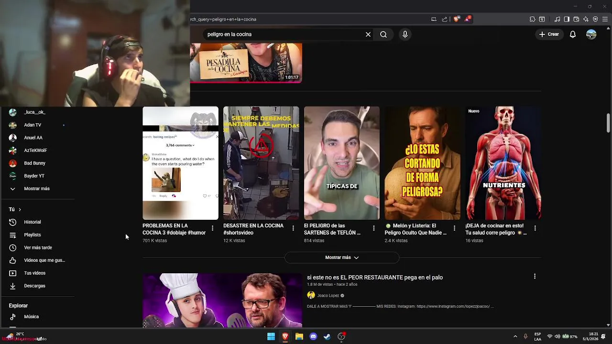This screenshot has width=612, height=344.
Task: Open Ver más tarde in the sidebar
Action: (37, 247)
